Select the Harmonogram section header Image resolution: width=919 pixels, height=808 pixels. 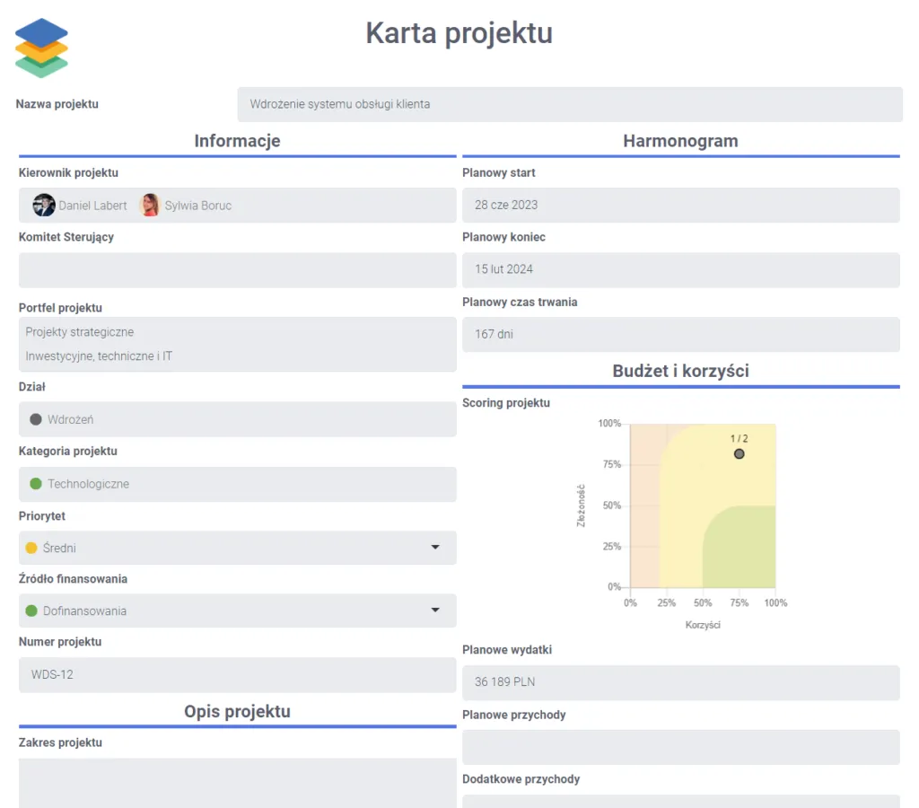679,141
